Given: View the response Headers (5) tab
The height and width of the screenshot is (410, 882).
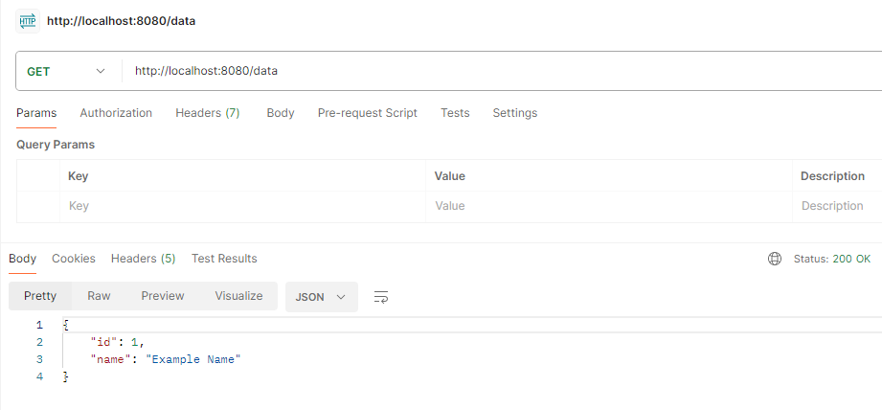Looking at the screenshot, I should 143,259.
